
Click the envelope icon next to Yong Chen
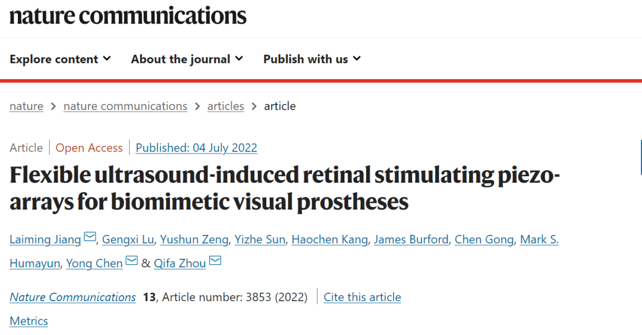coord(131,261)
